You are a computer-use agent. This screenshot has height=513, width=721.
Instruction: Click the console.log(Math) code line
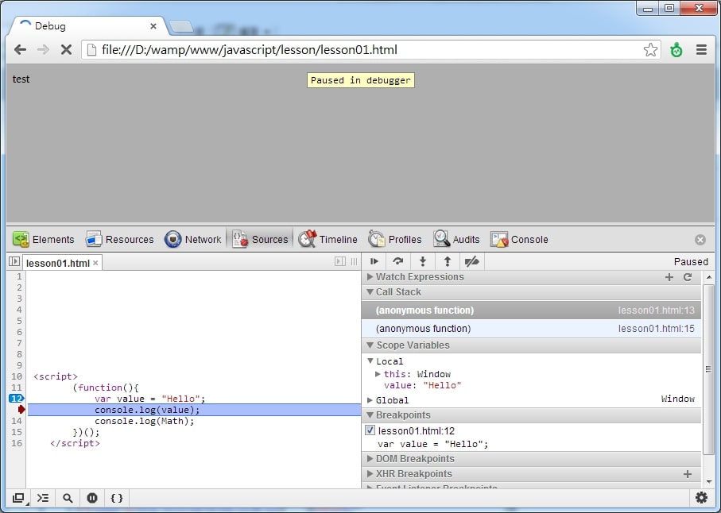(145, 421)
